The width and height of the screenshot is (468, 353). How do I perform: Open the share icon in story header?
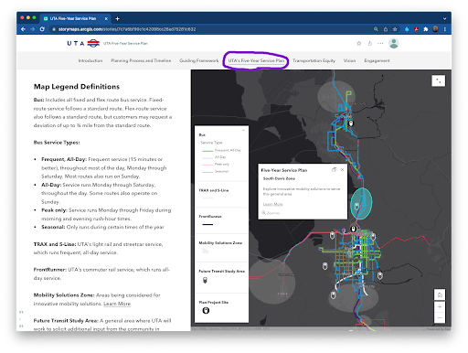click(x=370, y=43)
